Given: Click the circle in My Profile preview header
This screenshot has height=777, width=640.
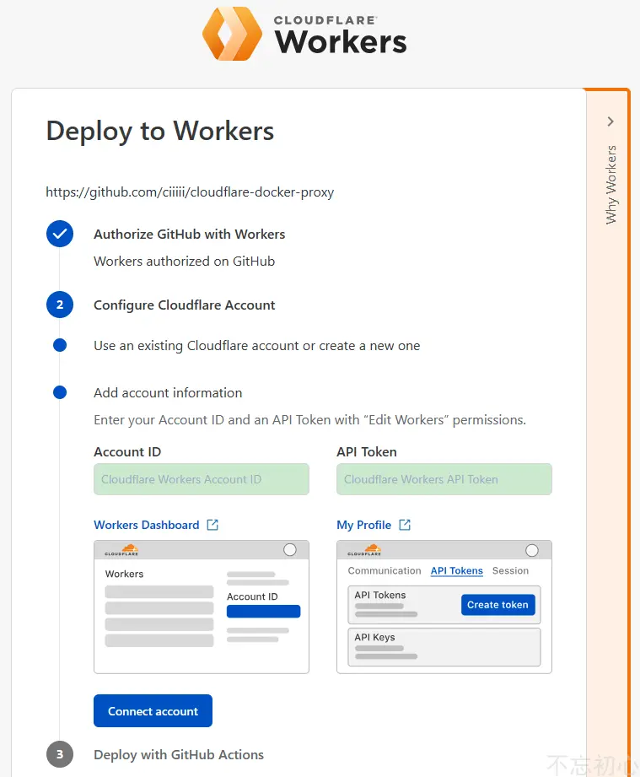Looking at the screenshot, I should click(x=532, y=550).
